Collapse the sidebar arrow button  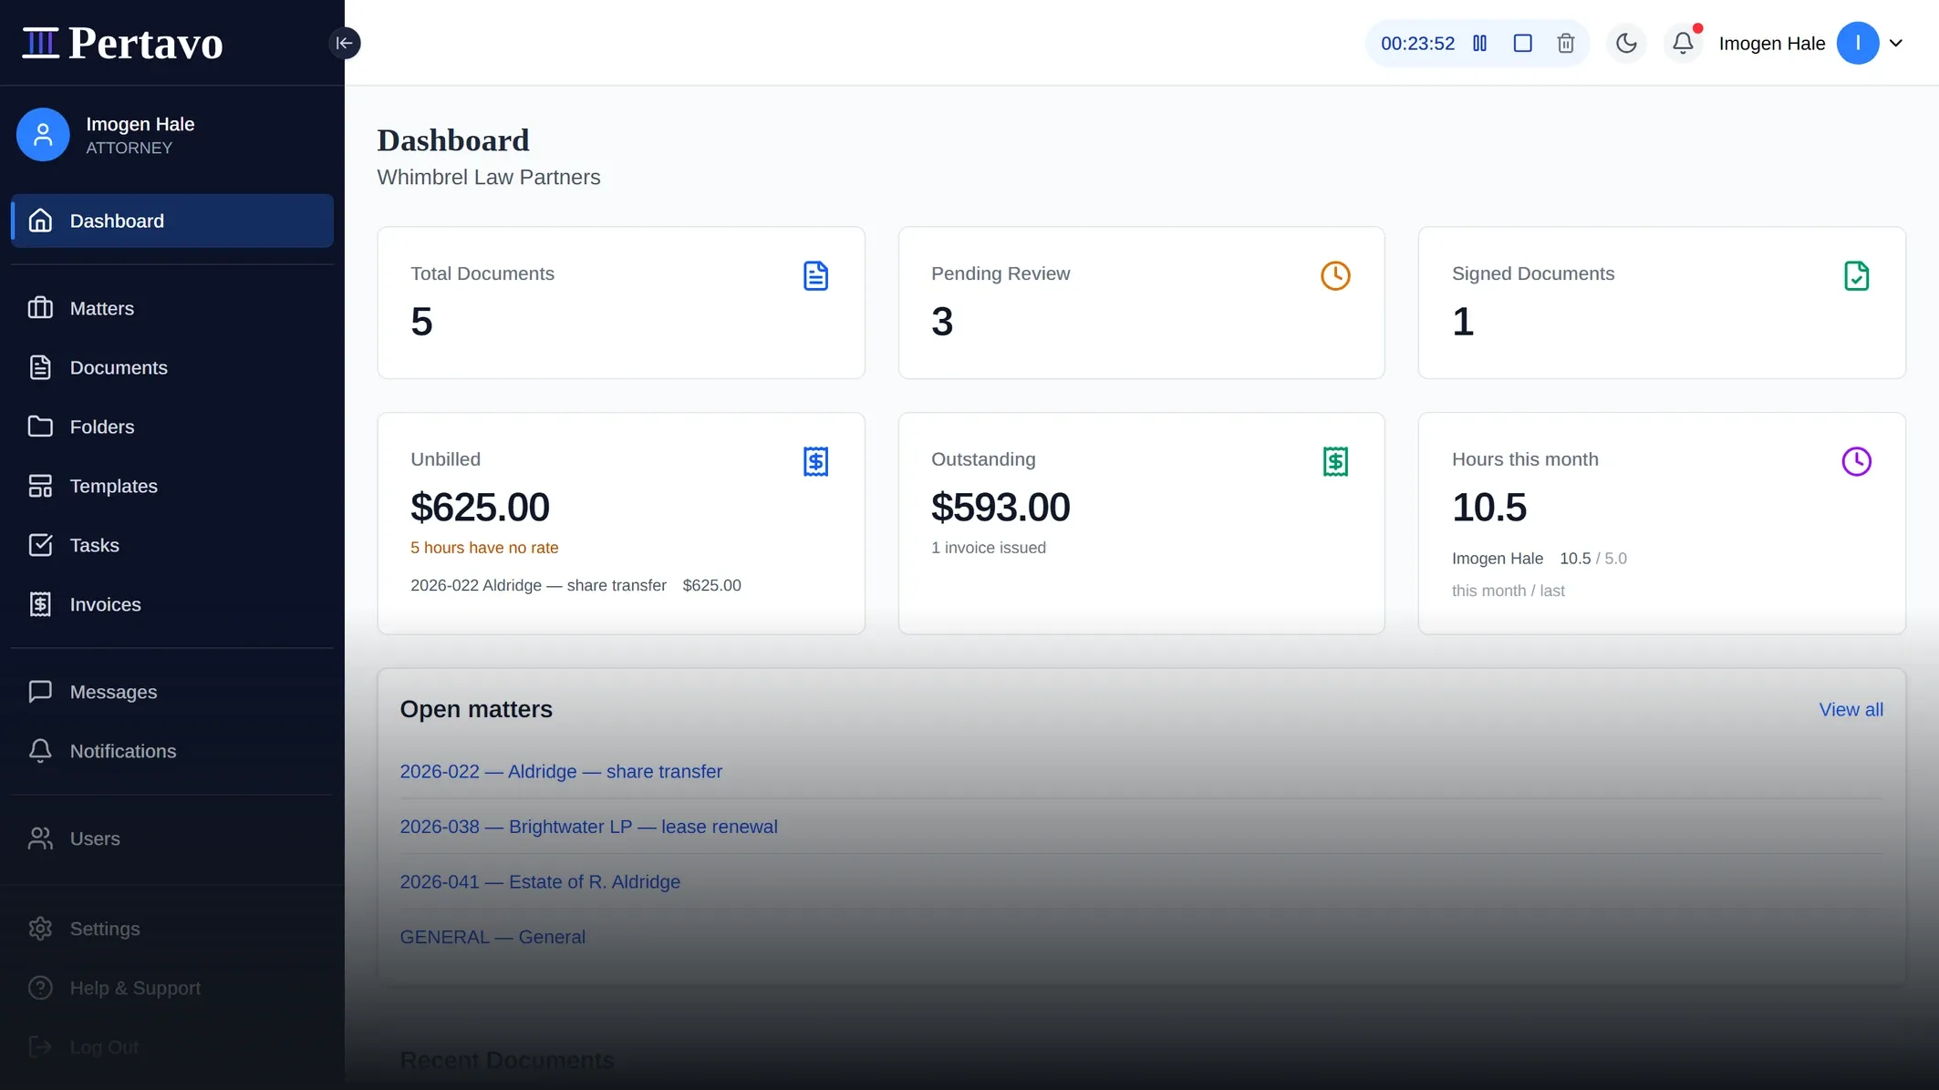(344, 43)
